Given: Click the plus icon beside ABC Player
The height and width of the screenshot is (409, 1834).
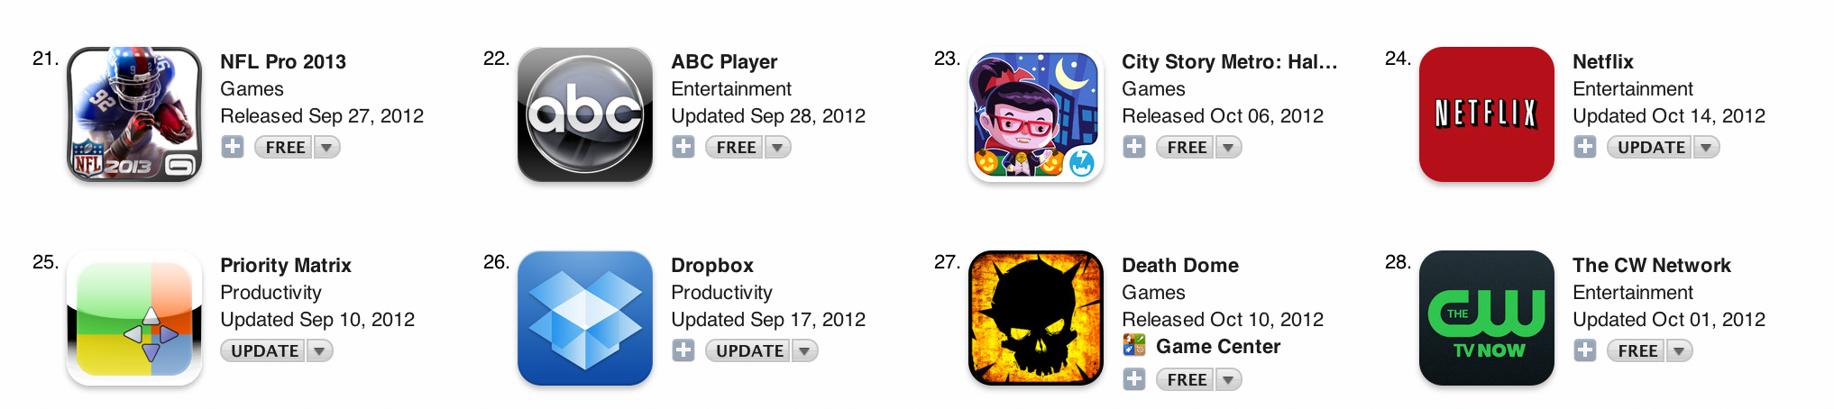Looking at the screenshot, I should click(683, 147).
